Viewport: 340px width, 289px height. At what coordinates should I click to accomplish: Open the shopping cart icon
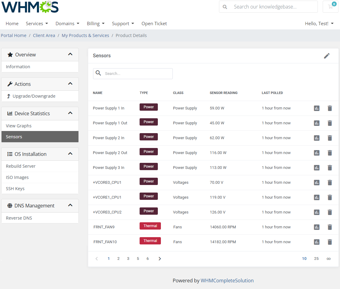pos(331,7)
